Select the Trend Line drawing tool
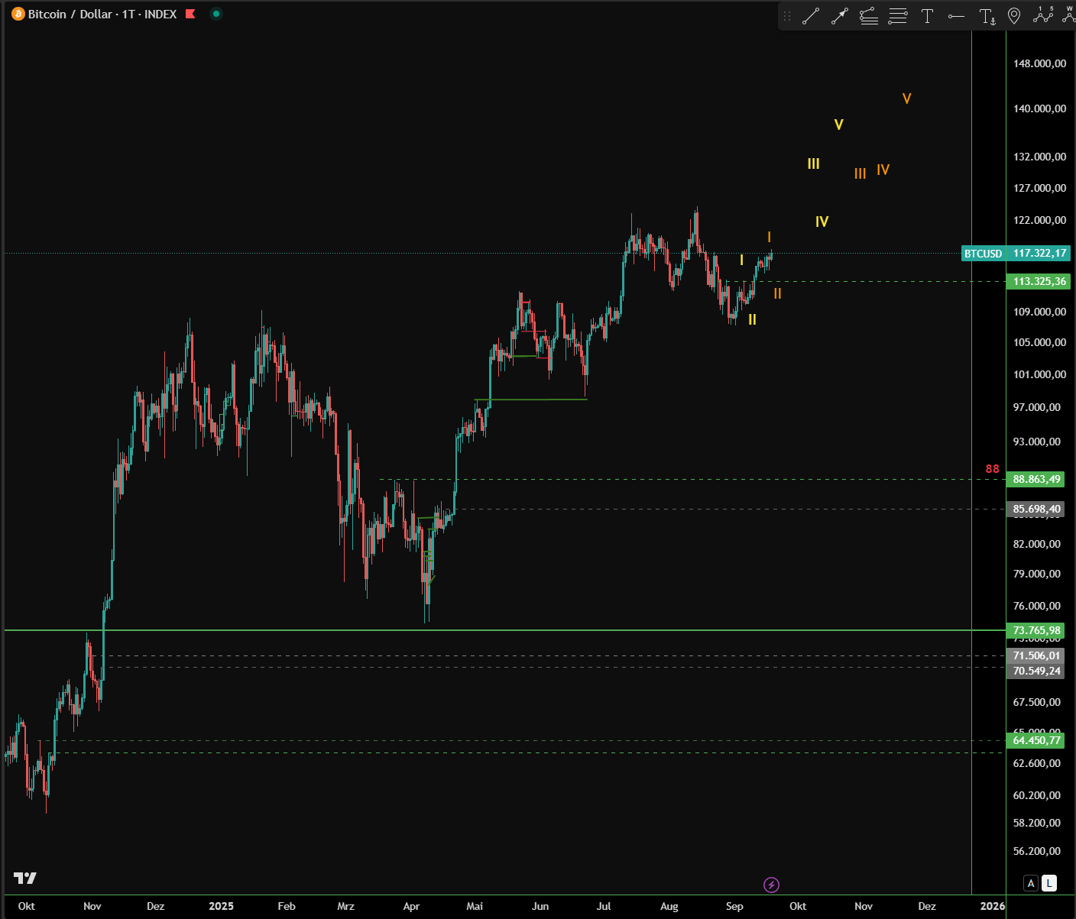The height and width of the screenshot is (919, 1076). pos(811,16)
